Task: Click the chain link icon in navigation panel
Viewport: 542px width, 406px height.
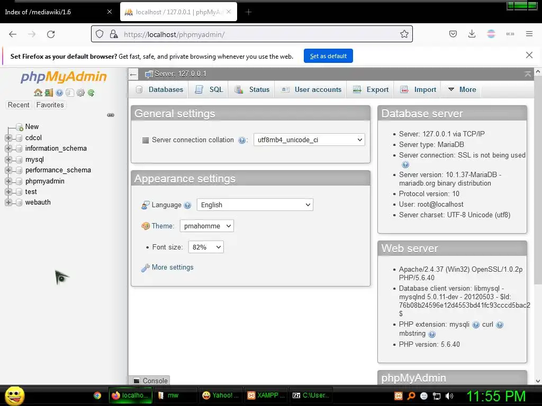Action: (111, 115)
